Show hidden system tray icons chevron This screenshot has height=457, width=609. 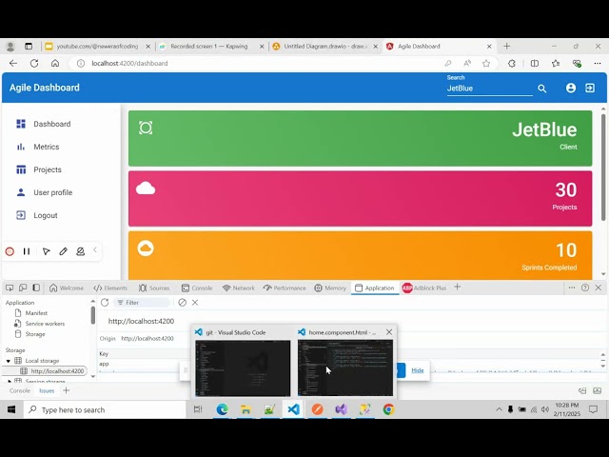[x=499, y=409]
